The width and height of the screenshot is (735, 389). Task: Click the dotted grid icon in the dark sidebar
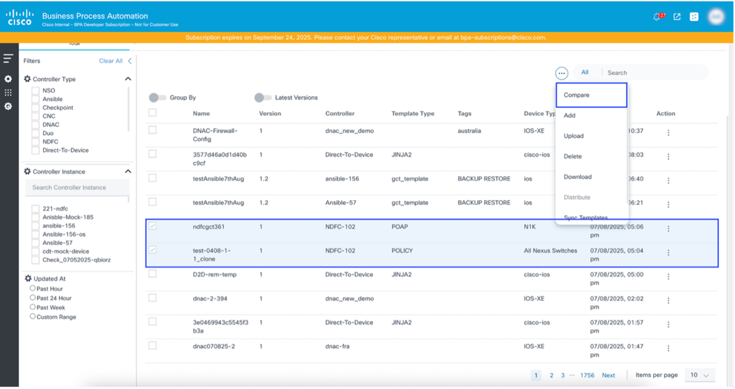(8, 93)
